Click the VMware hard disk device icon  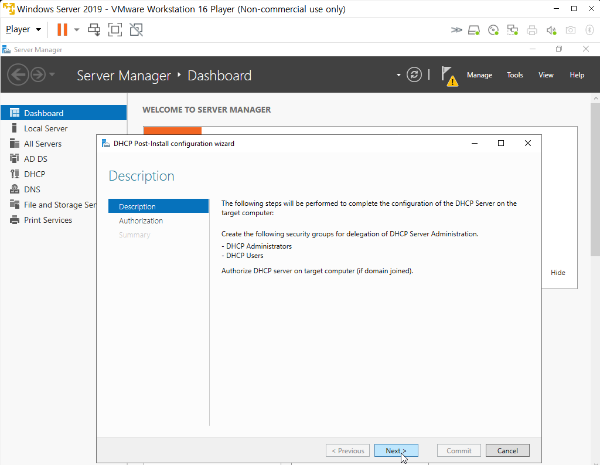[x=474, y=30]
